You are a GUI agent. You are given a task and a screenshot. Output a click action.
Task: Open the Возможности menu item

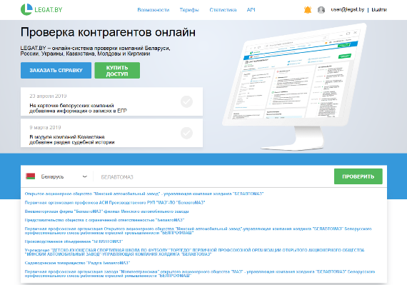[153, 10]
